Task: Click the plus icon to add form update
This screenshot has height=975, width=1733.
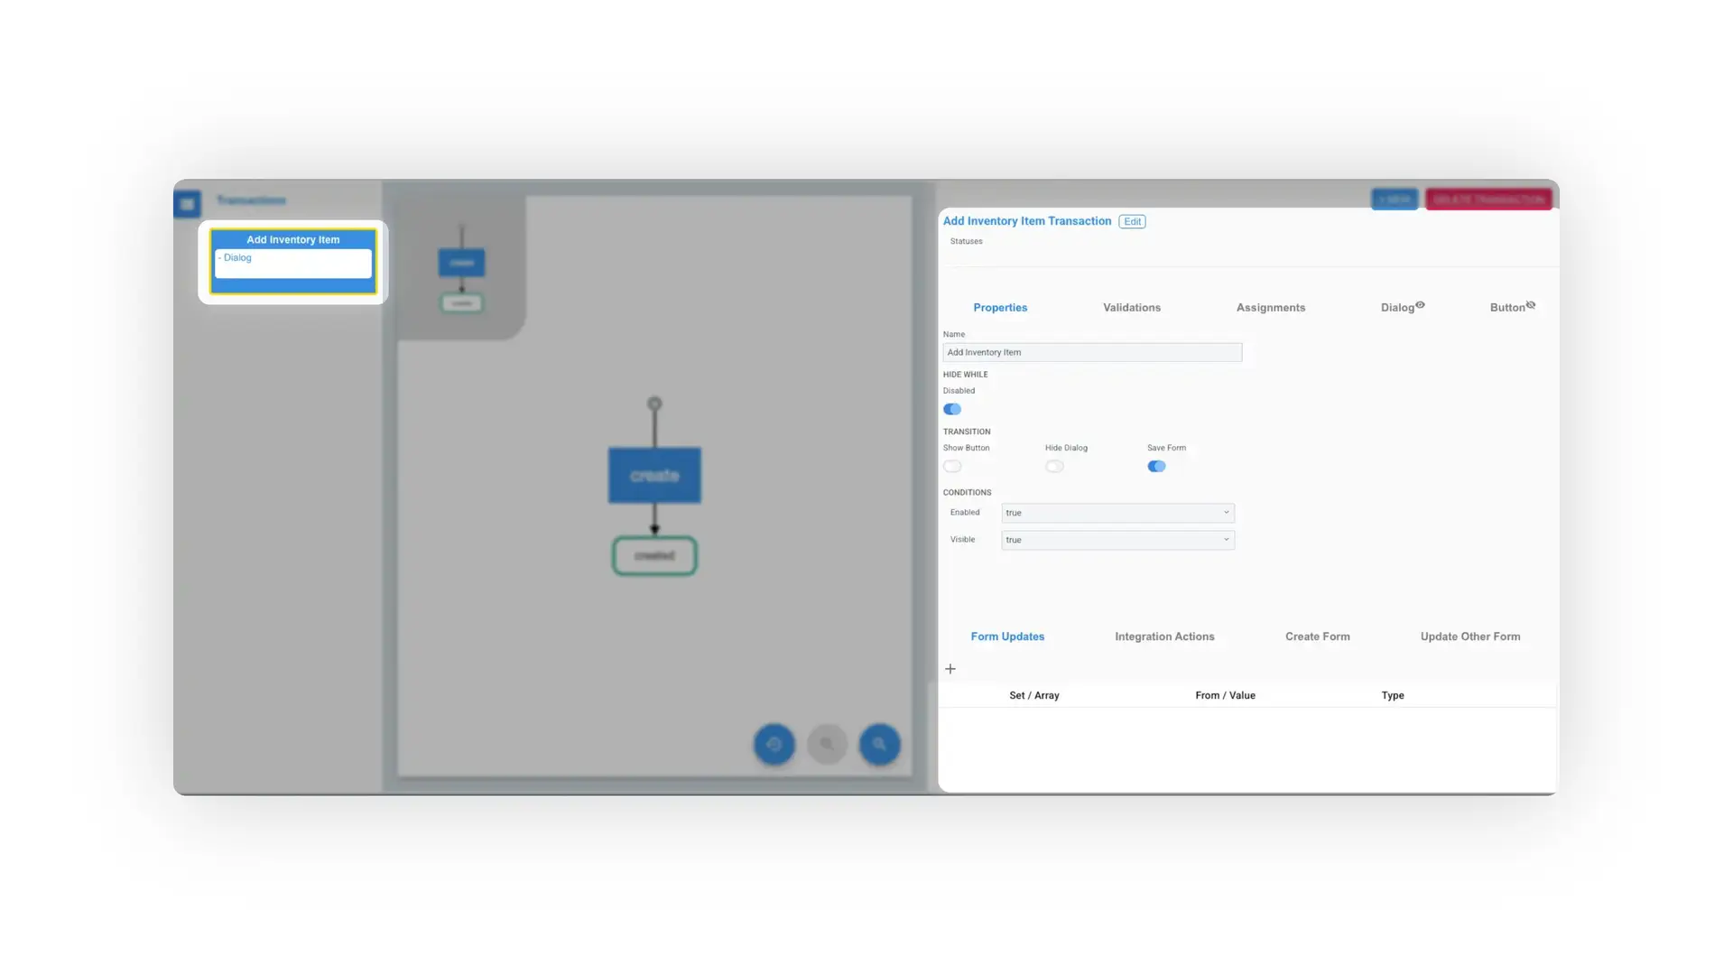Action: [x=950, y=669]
